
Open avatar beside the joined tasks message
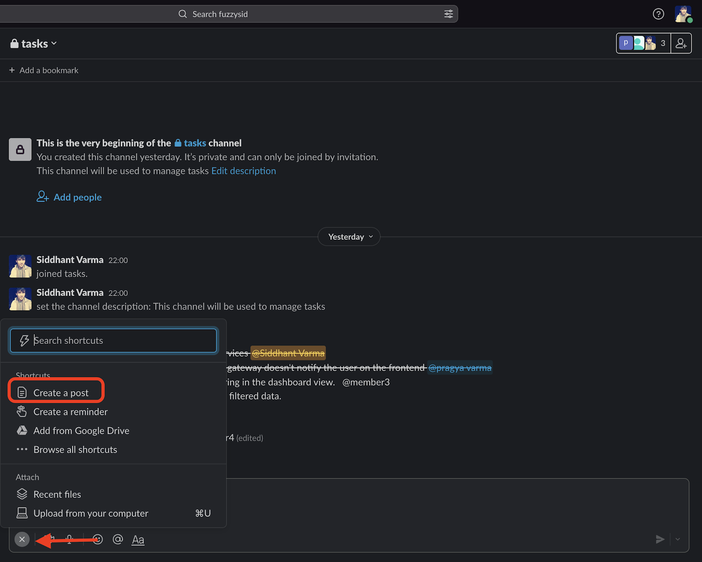[x=20, y=266]
